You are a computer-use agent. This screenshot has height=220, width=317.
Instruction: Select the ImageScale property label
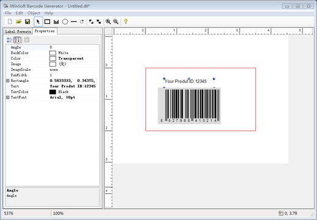coord(21,70)
